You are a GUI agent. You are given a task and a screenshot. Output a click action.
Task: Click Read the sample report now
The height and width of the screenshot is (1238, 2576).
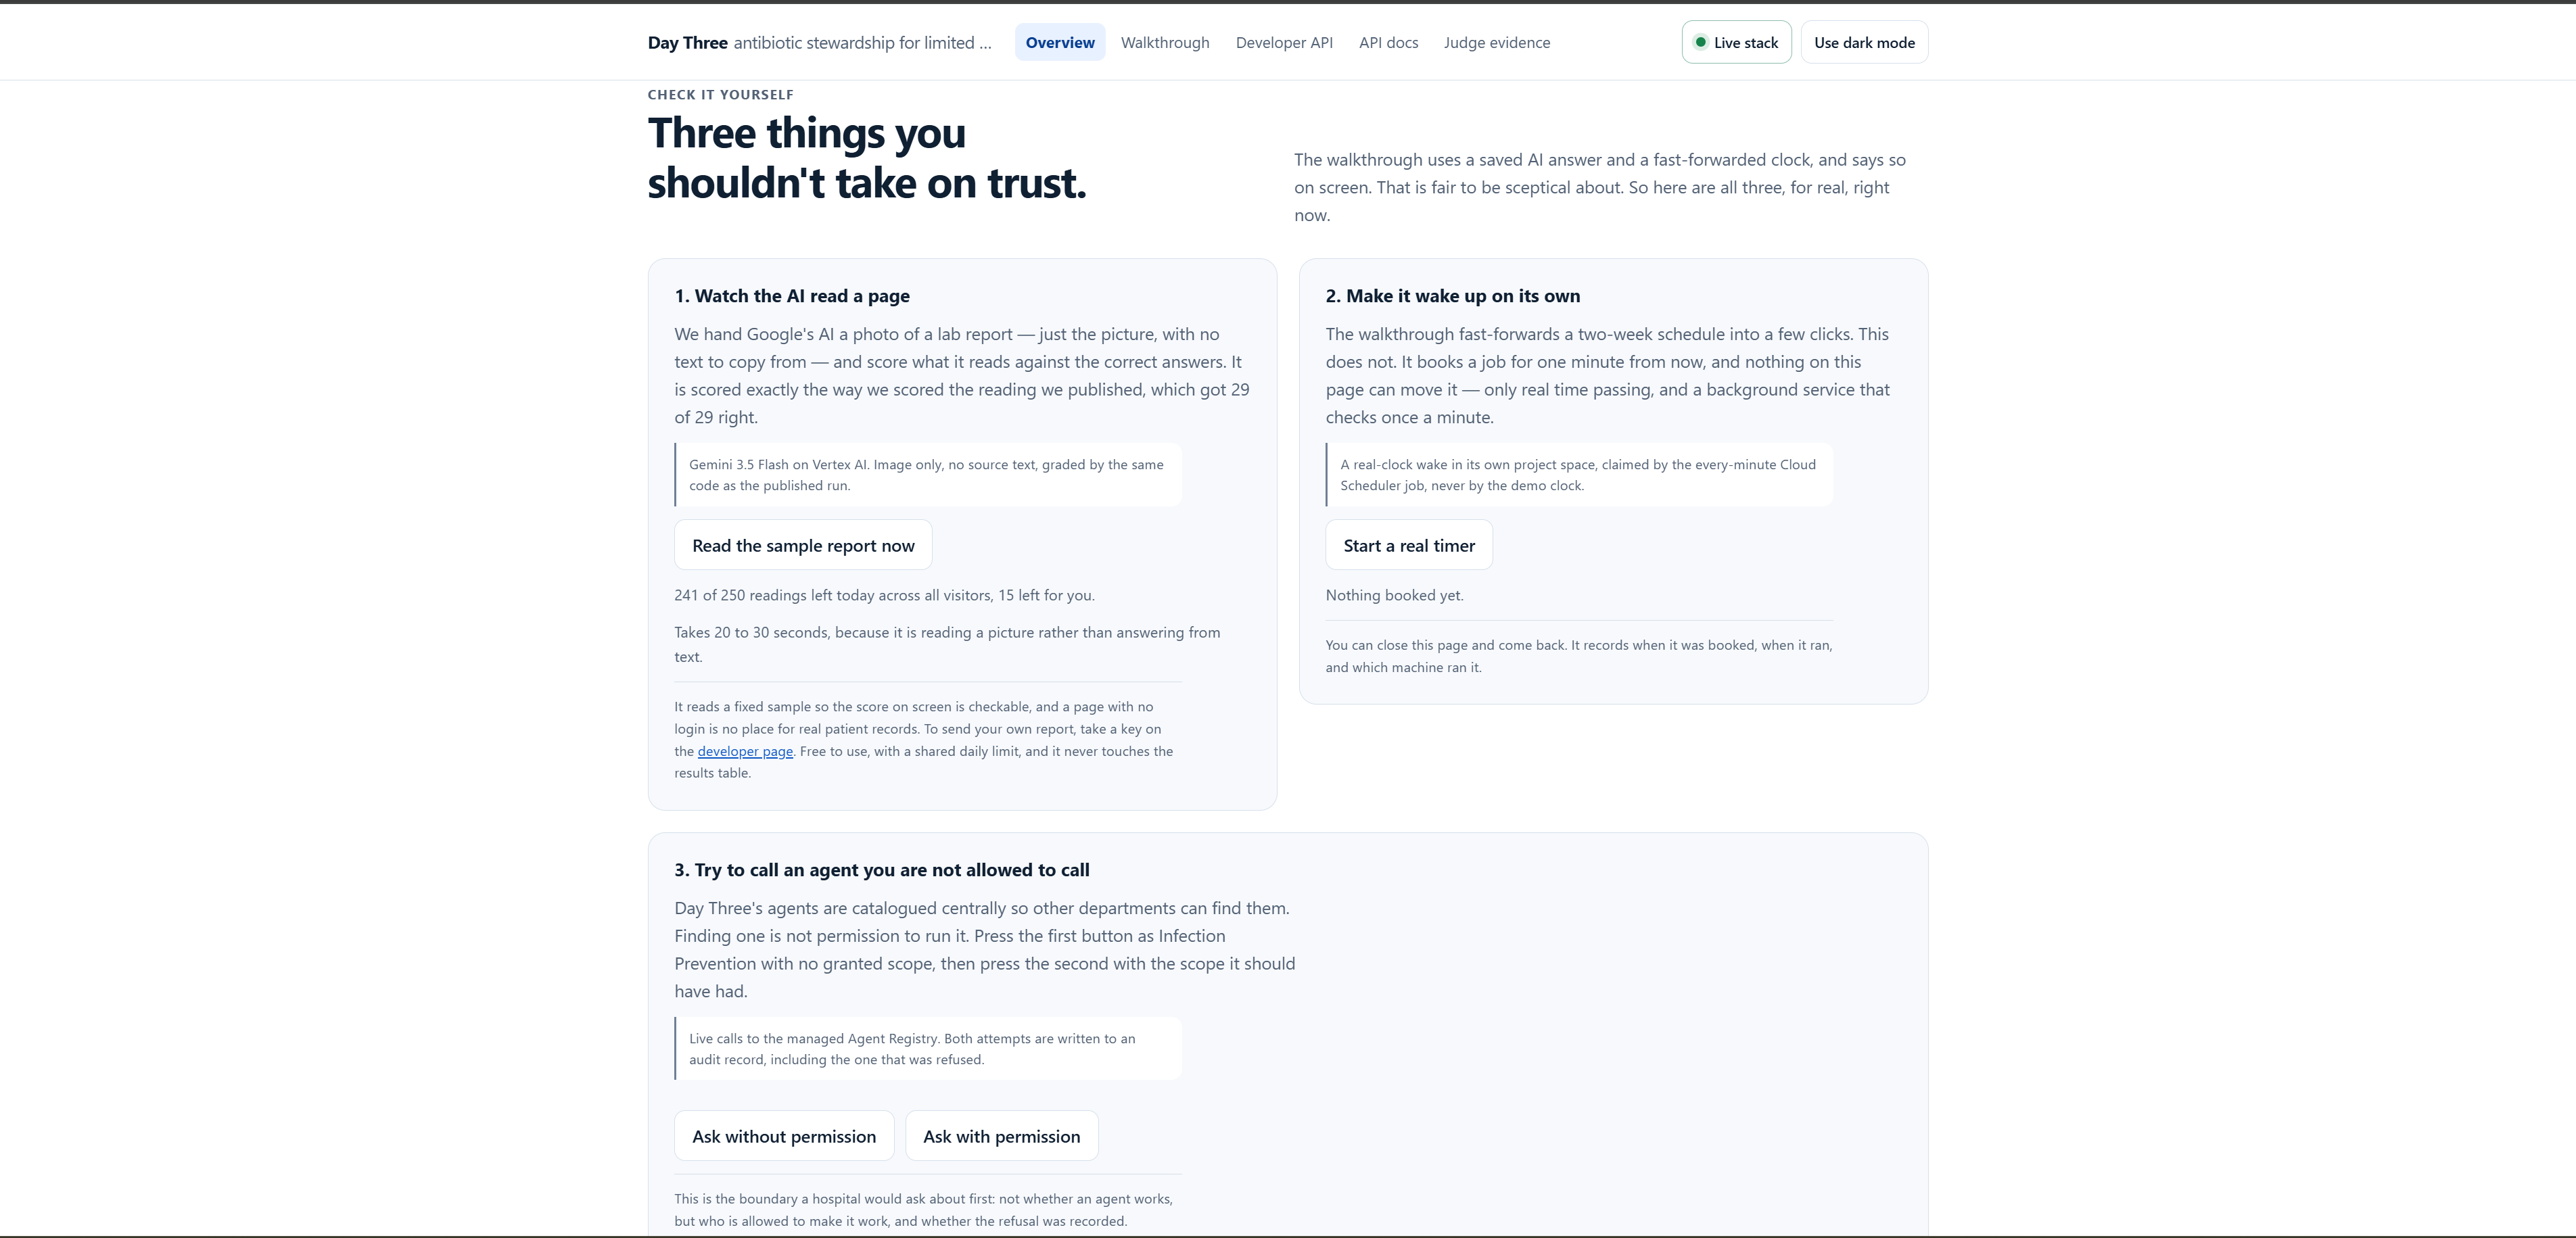point(803,545)
